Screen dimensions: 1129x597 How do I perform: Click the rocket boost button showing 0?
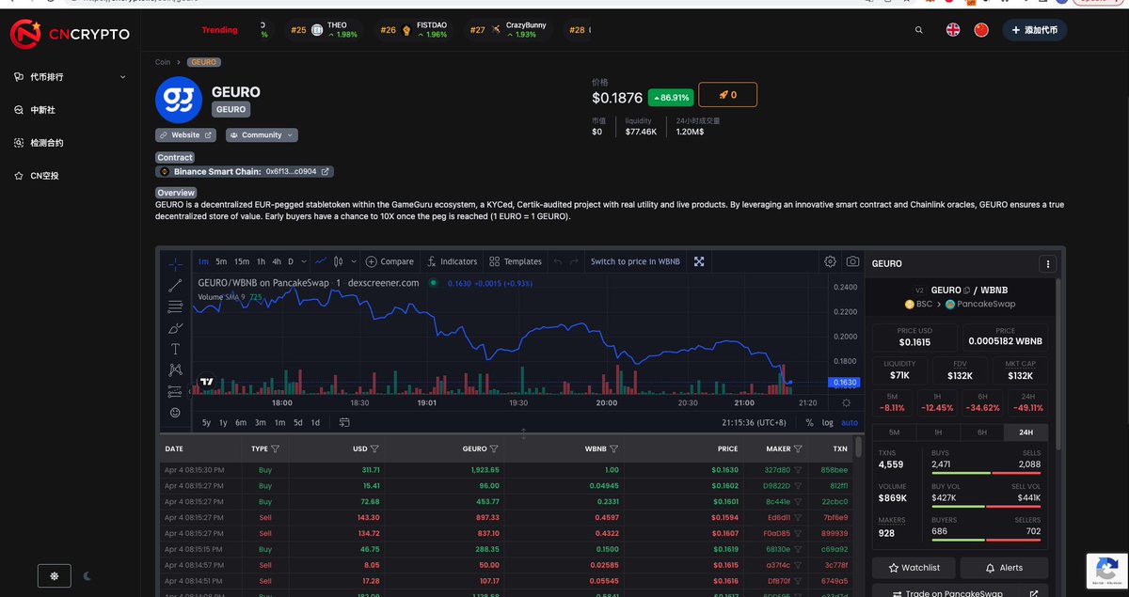click(x=727, y=95)
